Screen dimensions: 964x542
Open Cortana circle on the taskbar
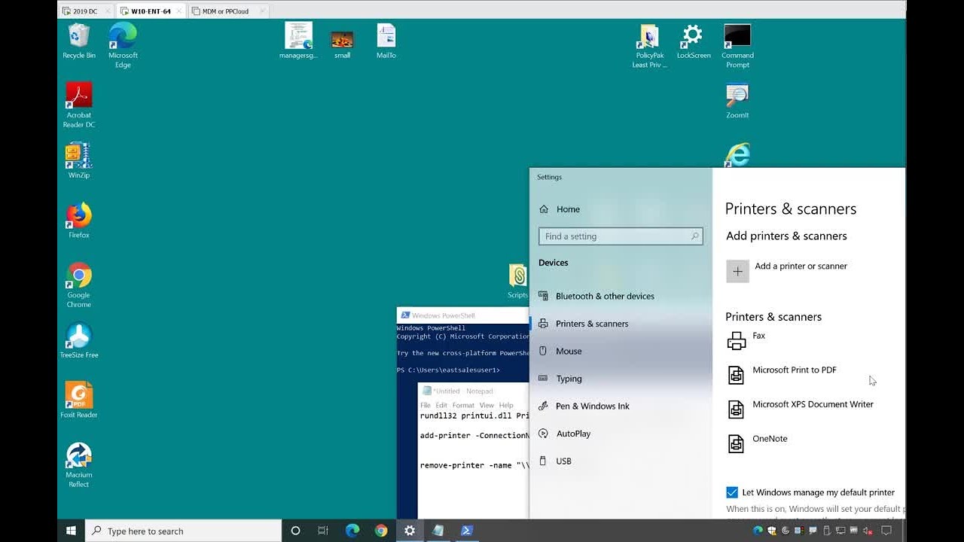[295, 531]
